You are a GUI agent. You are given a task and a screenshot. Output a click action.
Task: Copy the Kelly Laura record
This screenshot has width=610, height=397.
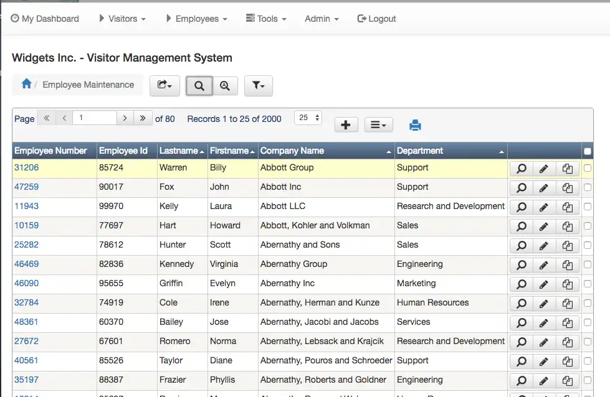[x=567, y=207]
